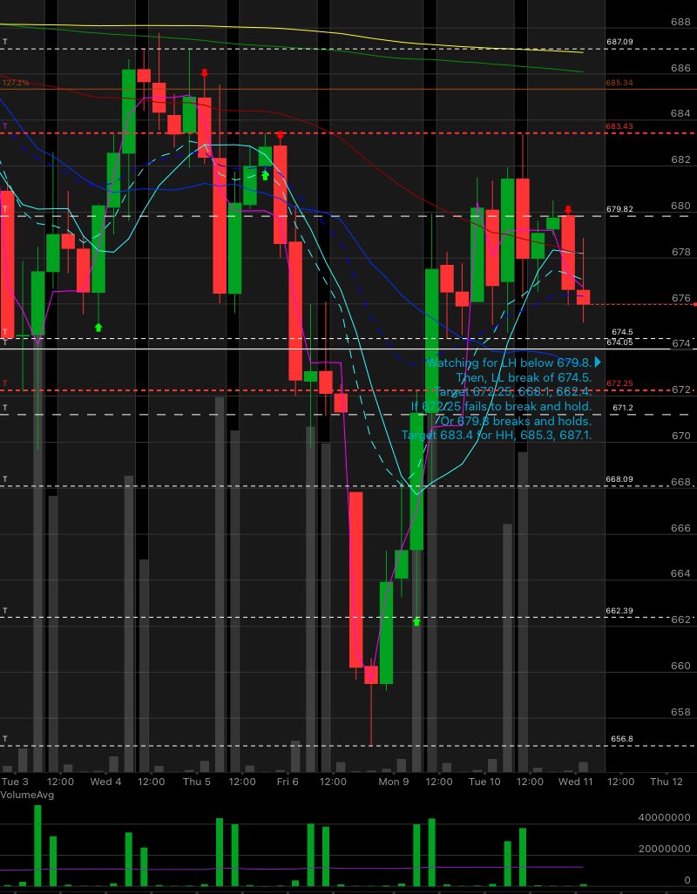
Task: Select the green arrow signal during the Fri 6 rally
Action: tap(264, 175)
